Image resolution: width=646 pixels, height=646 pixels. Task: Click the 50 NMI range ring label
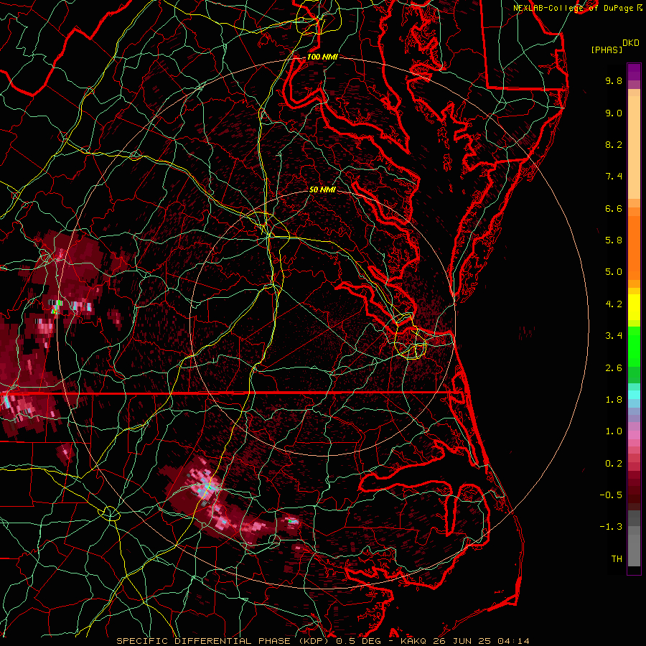(x=322, y=189)
